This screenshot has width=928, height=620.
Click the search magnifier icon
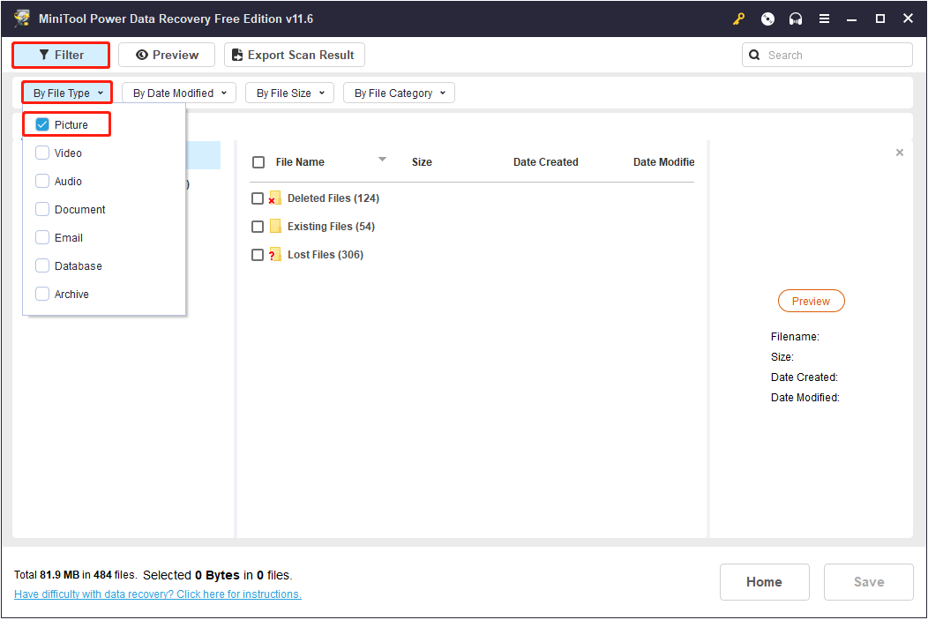[754, 55]
